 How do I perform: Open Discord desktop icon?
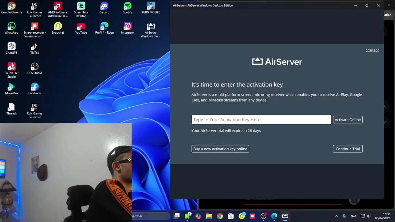pos(104,8)
